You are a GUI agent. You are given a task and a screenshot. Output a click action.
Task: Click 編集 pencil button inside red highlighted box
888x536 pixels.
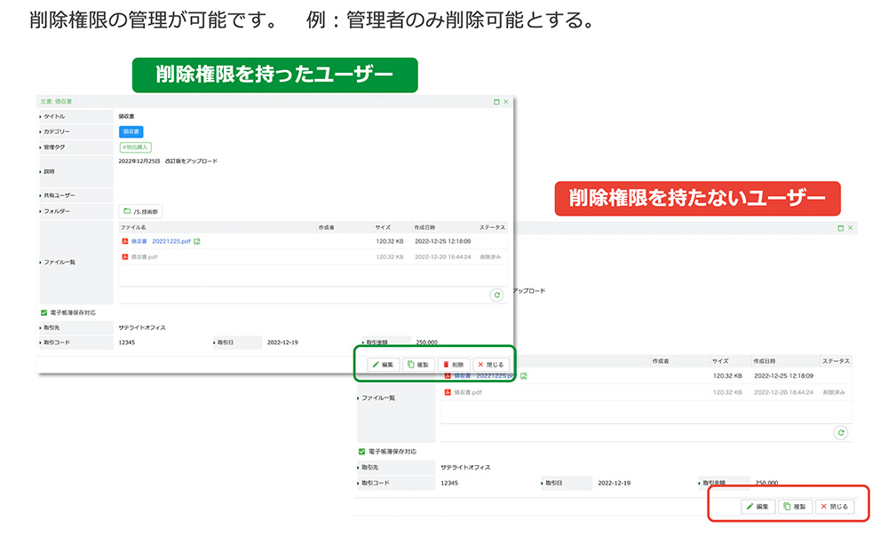[x=758, y=507]
